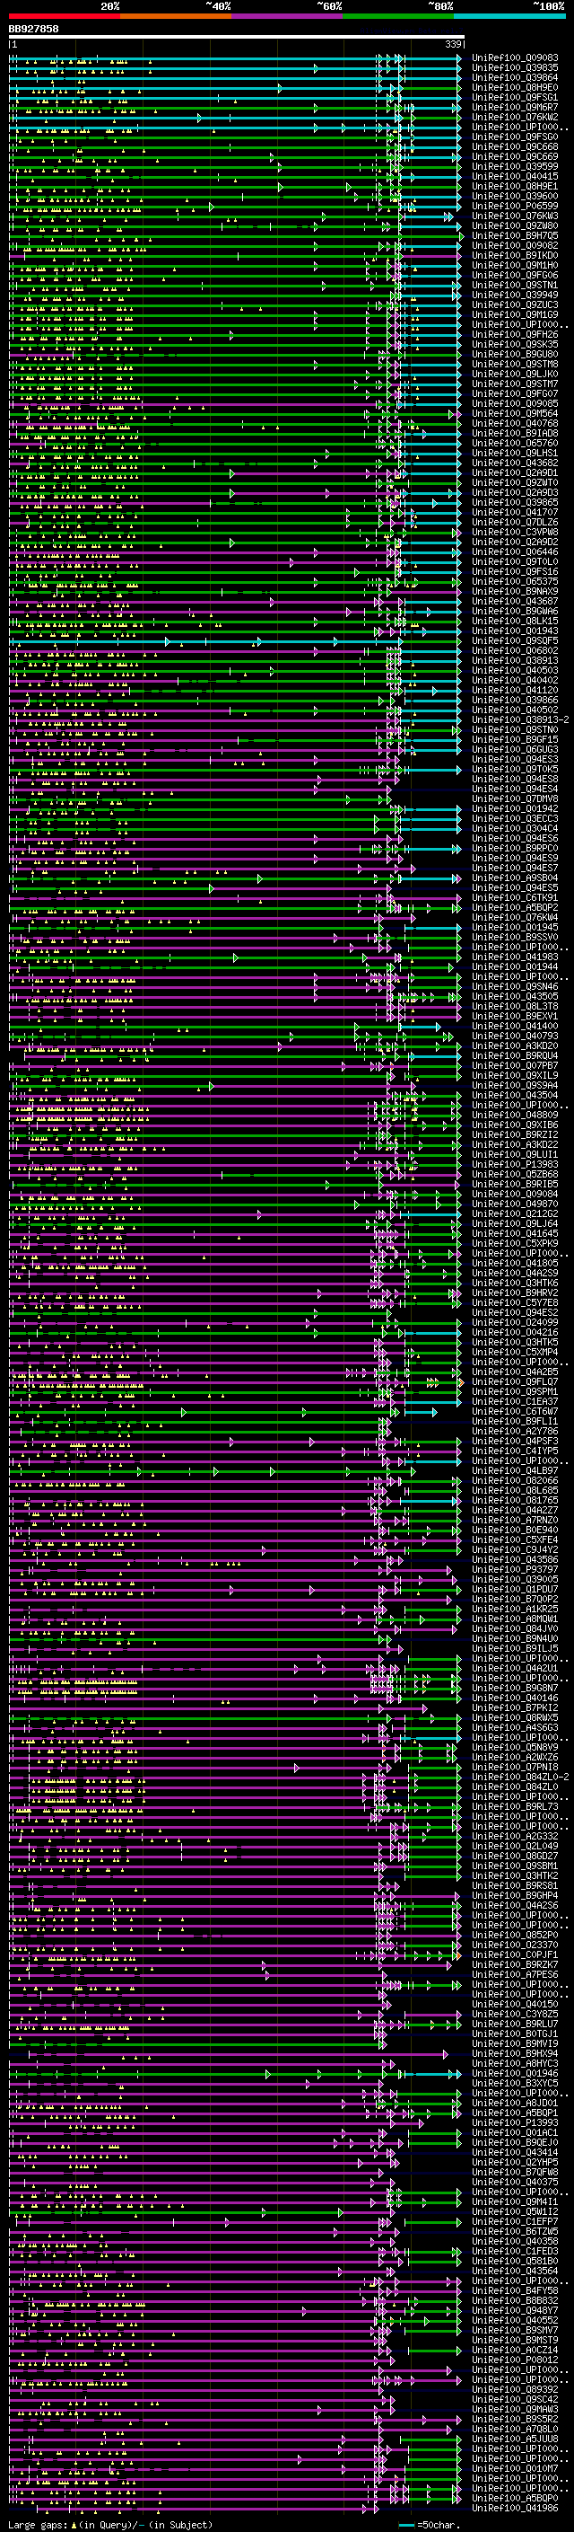Click hit label UniRef100_Q09085
Viewport: 574px width, 2532px height.
(515, 404)
